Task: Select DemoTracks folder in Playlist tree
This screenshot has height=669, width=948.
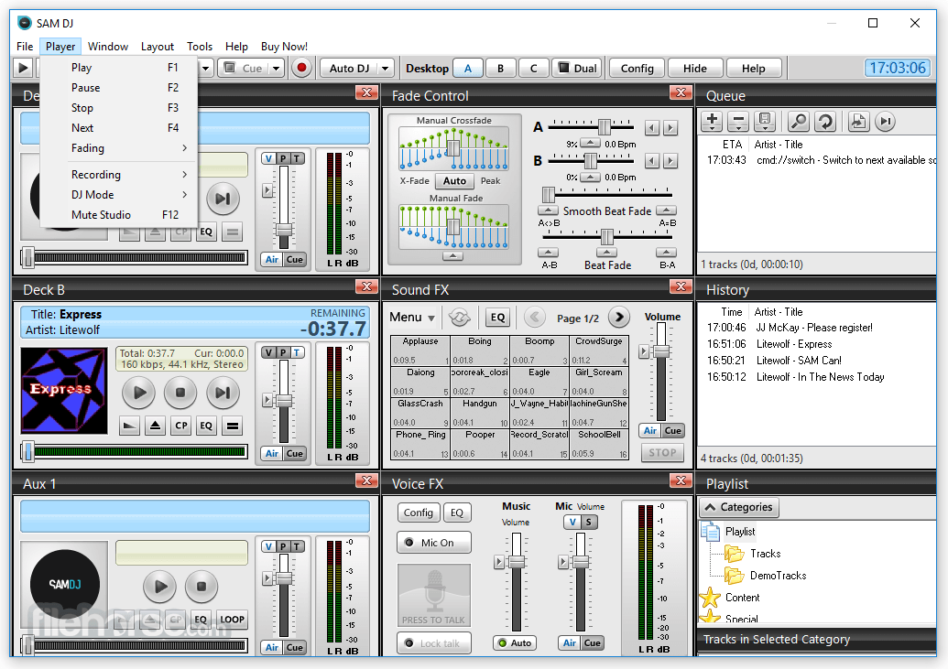Action: pyautogui.click(x=779, y=576)
